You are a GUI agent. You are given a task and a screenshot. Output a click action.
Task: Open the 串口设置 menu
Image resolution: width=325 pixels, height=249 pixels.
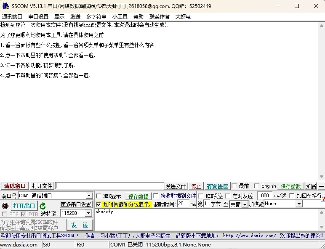38,16
